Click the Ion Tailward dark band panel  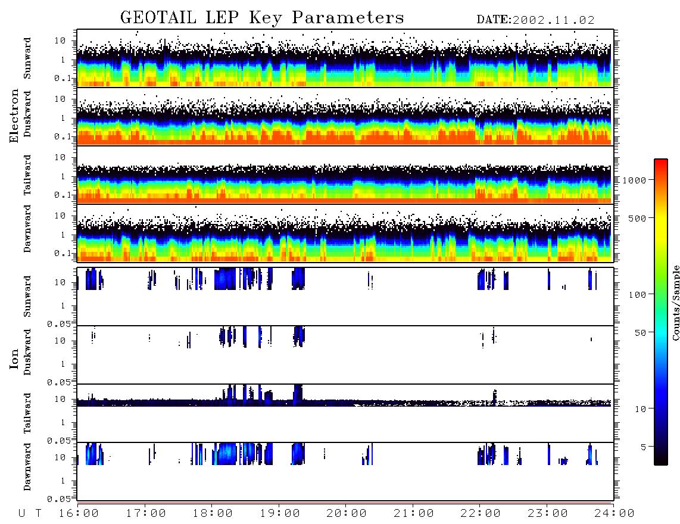(x=345, y=413)
